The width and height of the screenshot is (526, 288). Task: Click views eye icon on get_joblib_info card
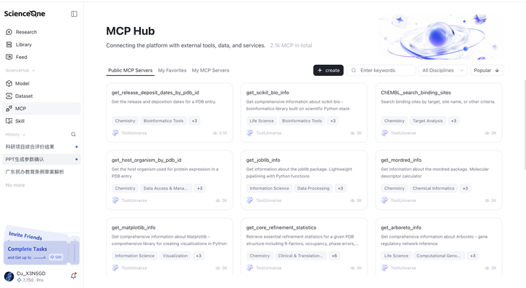(x=353, y=201)
